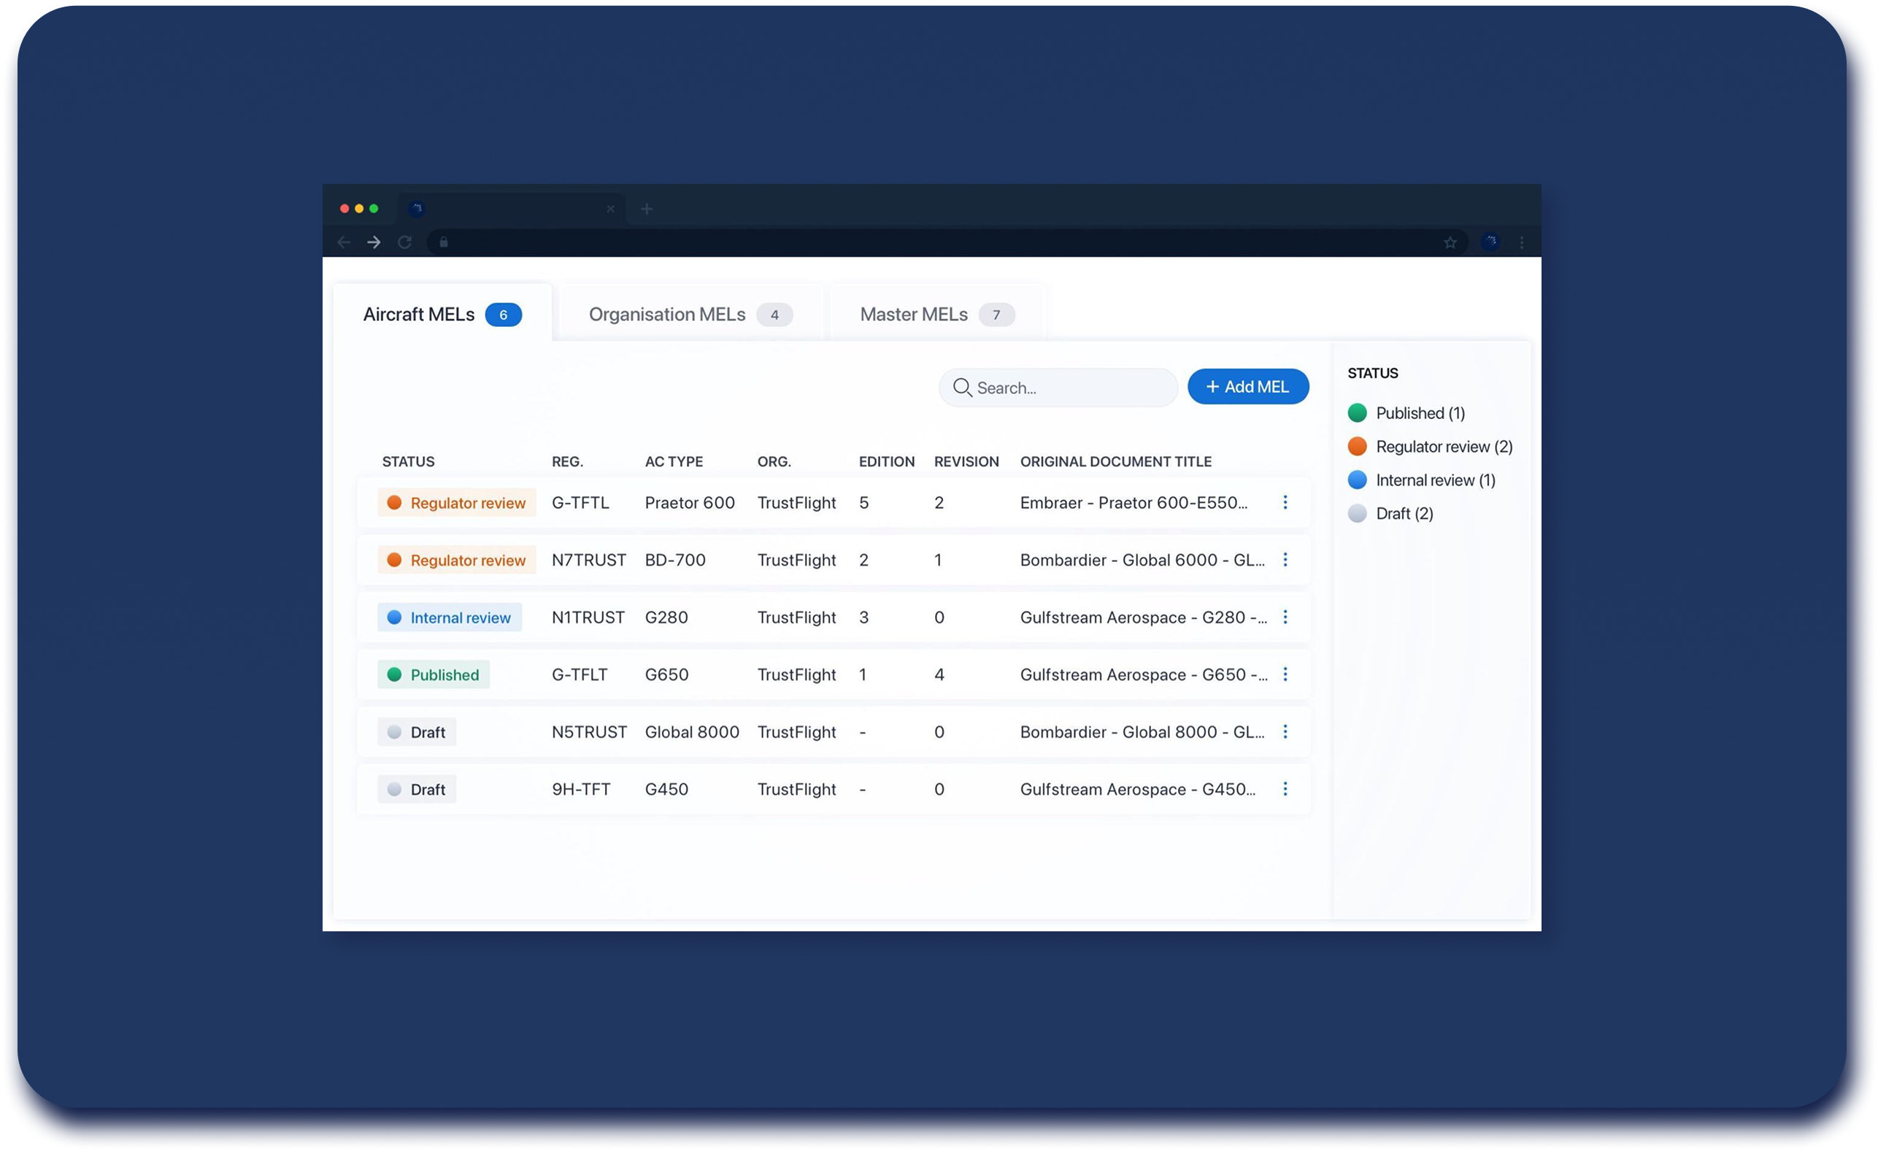Click Draft badge on N5TRUST row

tap(417, 732)
